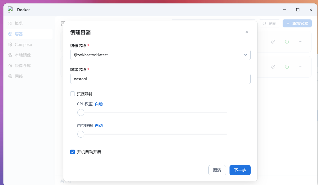Screen dimensions: 318x185
Task: Click the Docker app logo icon
Action: pyautogui.click(x=10, y=9)
